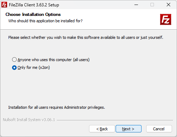
Task: Go back with the '< Back' button
Action: (x=102, y=129)
